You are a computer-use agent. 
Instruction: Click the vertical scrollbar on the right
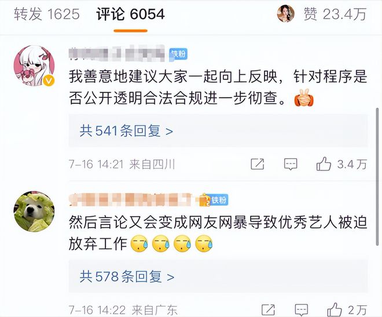pyautogui.click(x=377, y=176)
